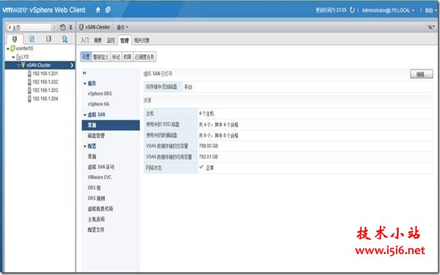Image resolution: width=440 pixels, height=275 pixels.
Task: Switch to the Hosts and Clusters icon tab
Action: click(x=15, y=39)
